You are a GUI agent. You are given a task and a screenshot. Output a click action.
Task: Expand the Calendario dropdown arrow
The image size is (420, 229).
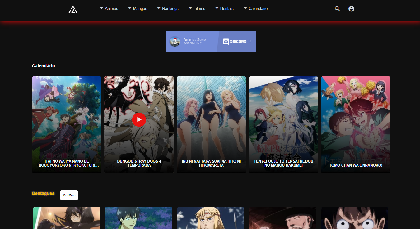click(x=245, y=8)
